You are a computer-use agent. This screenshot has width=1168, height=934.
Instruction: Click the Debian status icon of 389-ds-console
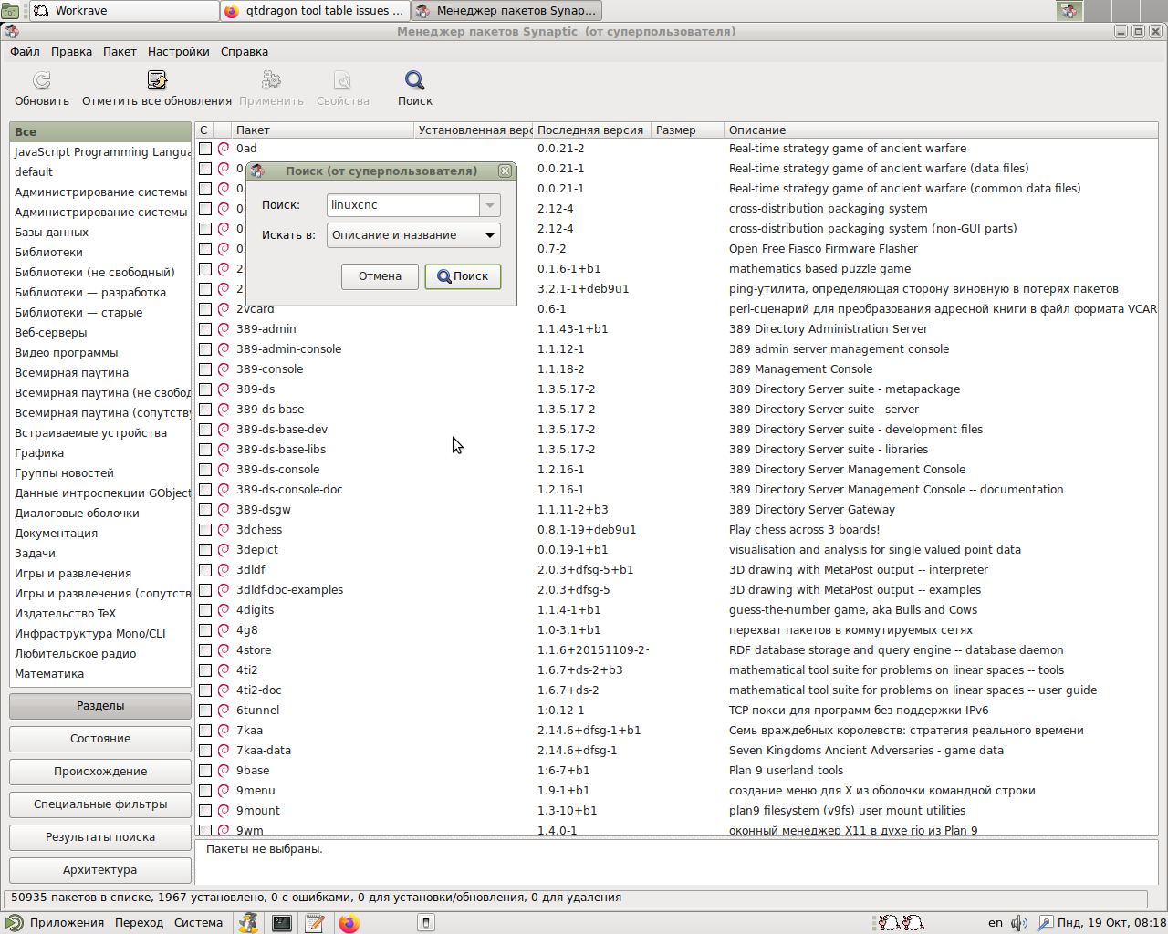[x=224, y=470]
